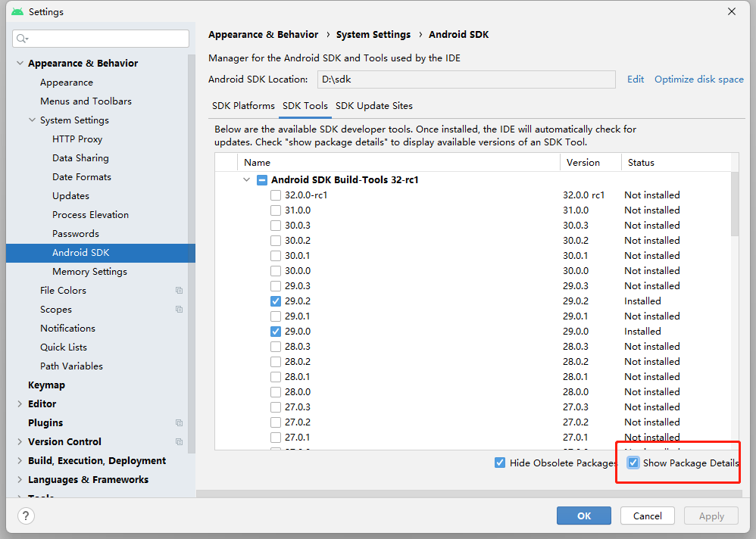
Task: Select File Colors settings
Action: [63, 291]
